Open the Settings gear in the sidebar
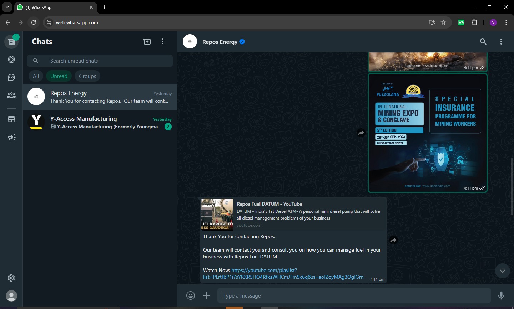 11,278
